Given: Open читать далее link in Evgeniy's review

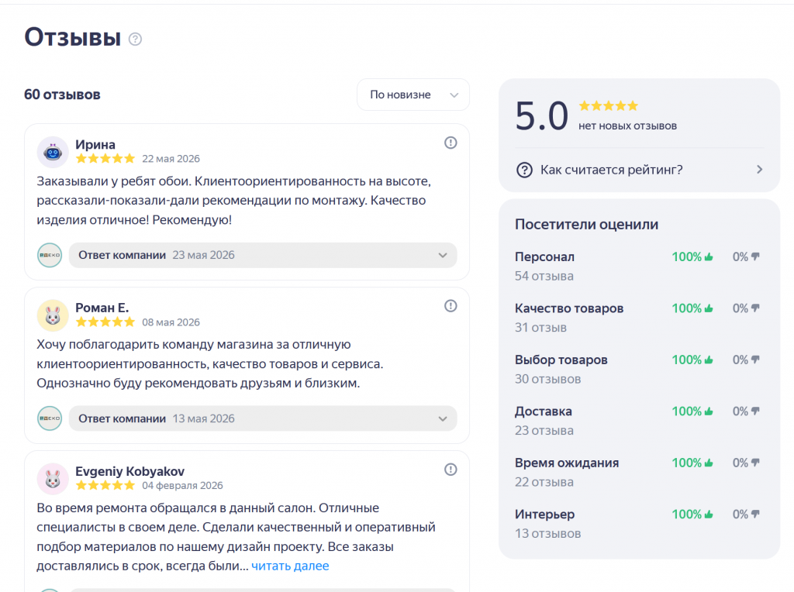Looking at the screenshot, I should tap(290, 566).
